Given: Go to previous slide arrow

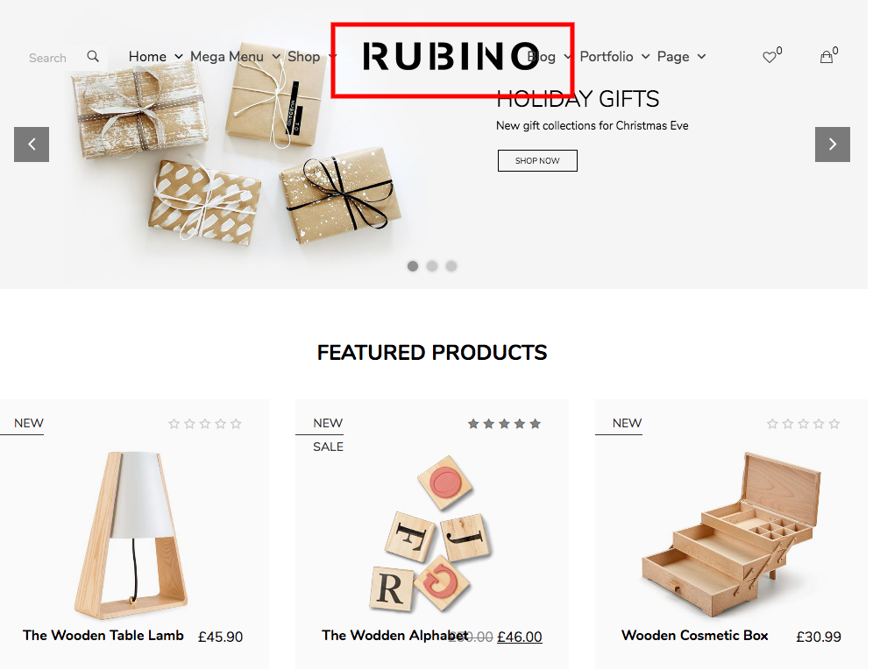Looking at the screenshot, I should (x=32, y=144).
